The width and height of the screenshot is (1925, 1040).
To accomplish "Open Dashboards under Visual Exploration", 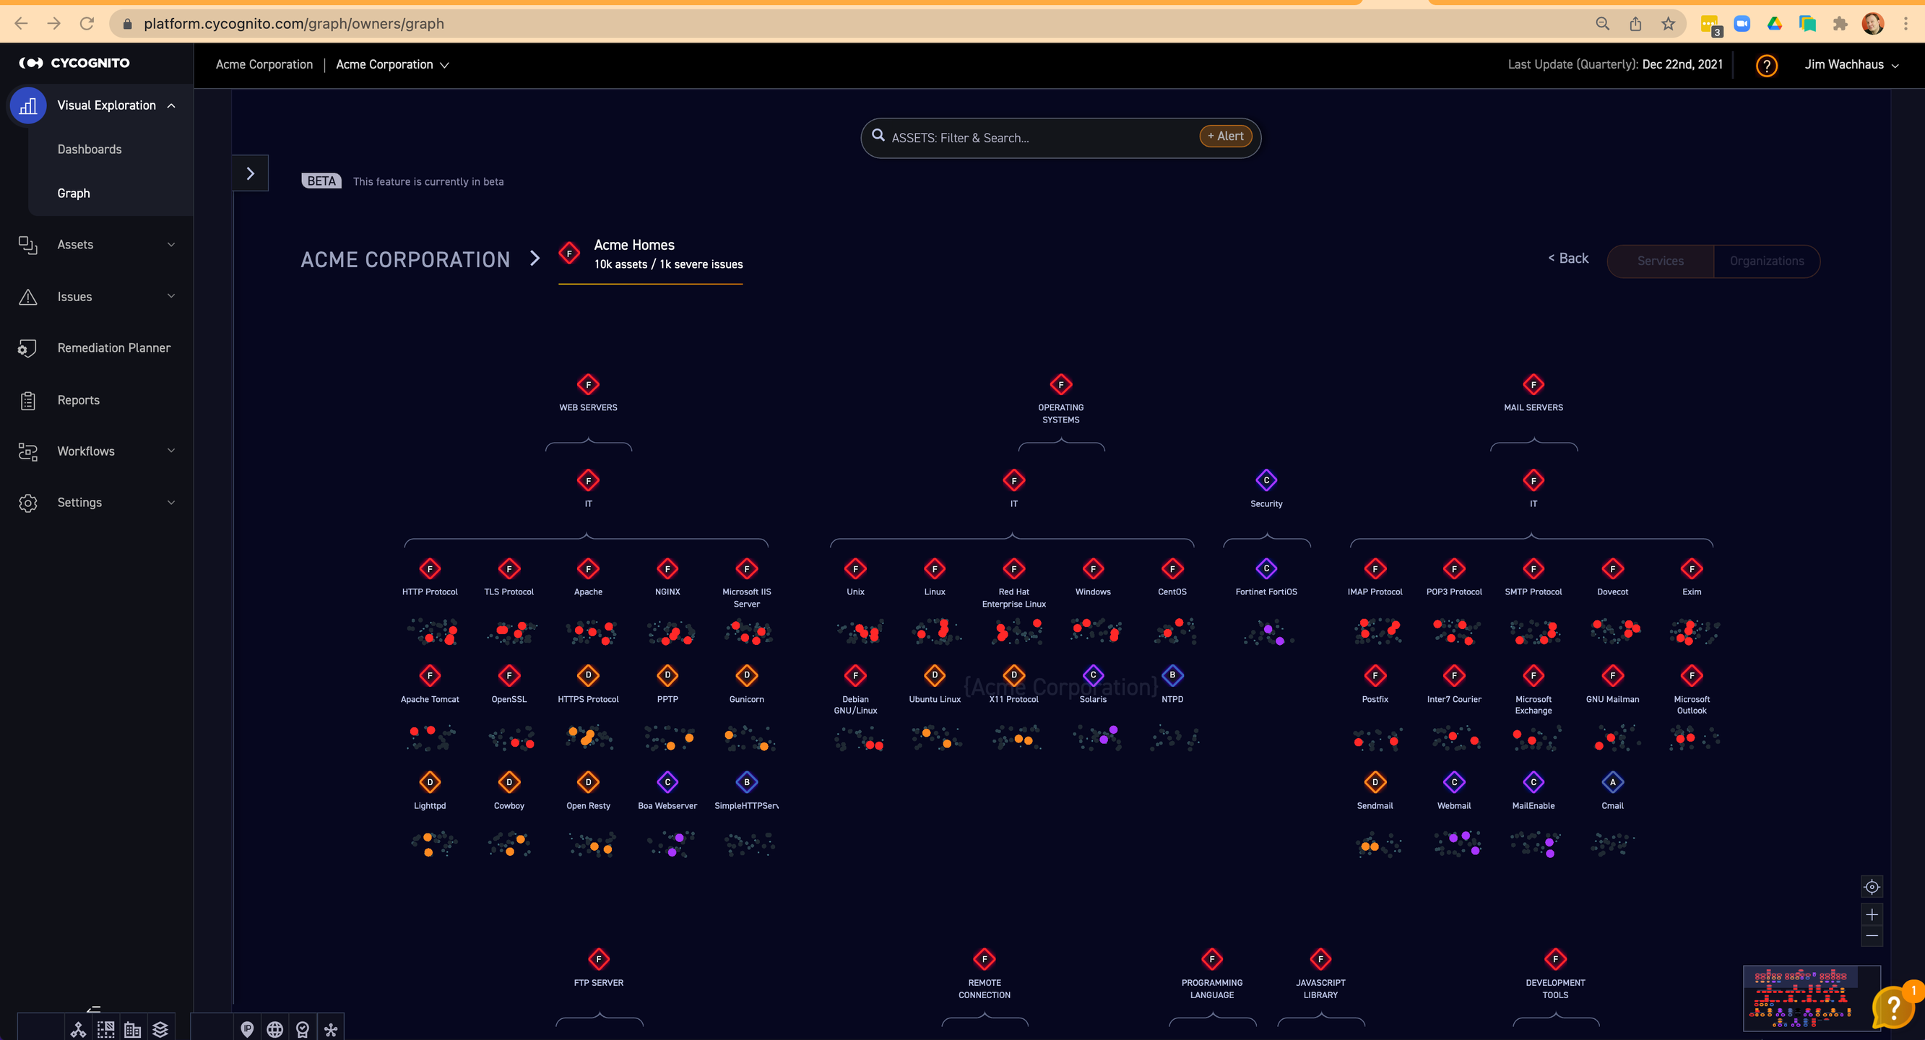I will (x=90, y=149).
